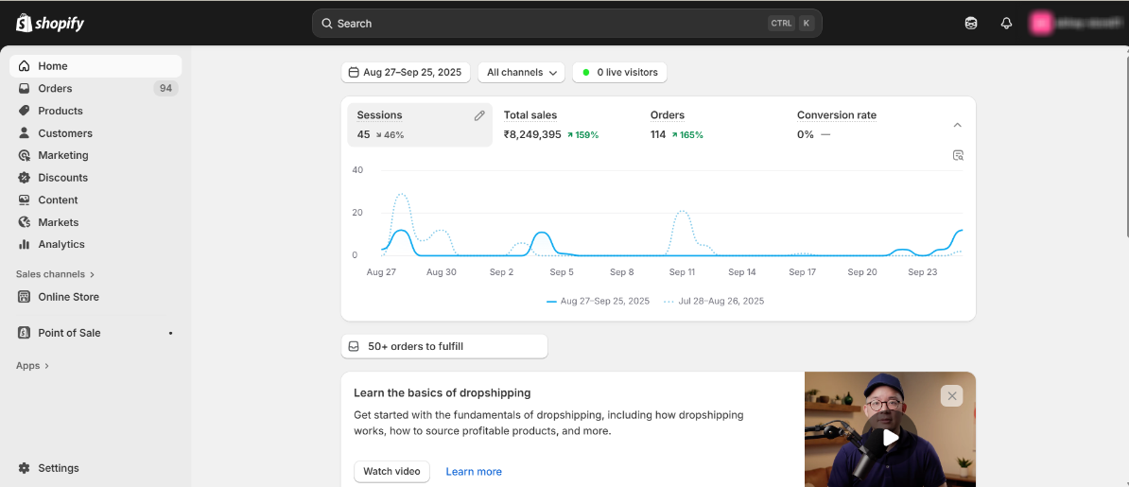Open the chart report icon above the graph
1129x487 pixels.
[x=958, y=155]
